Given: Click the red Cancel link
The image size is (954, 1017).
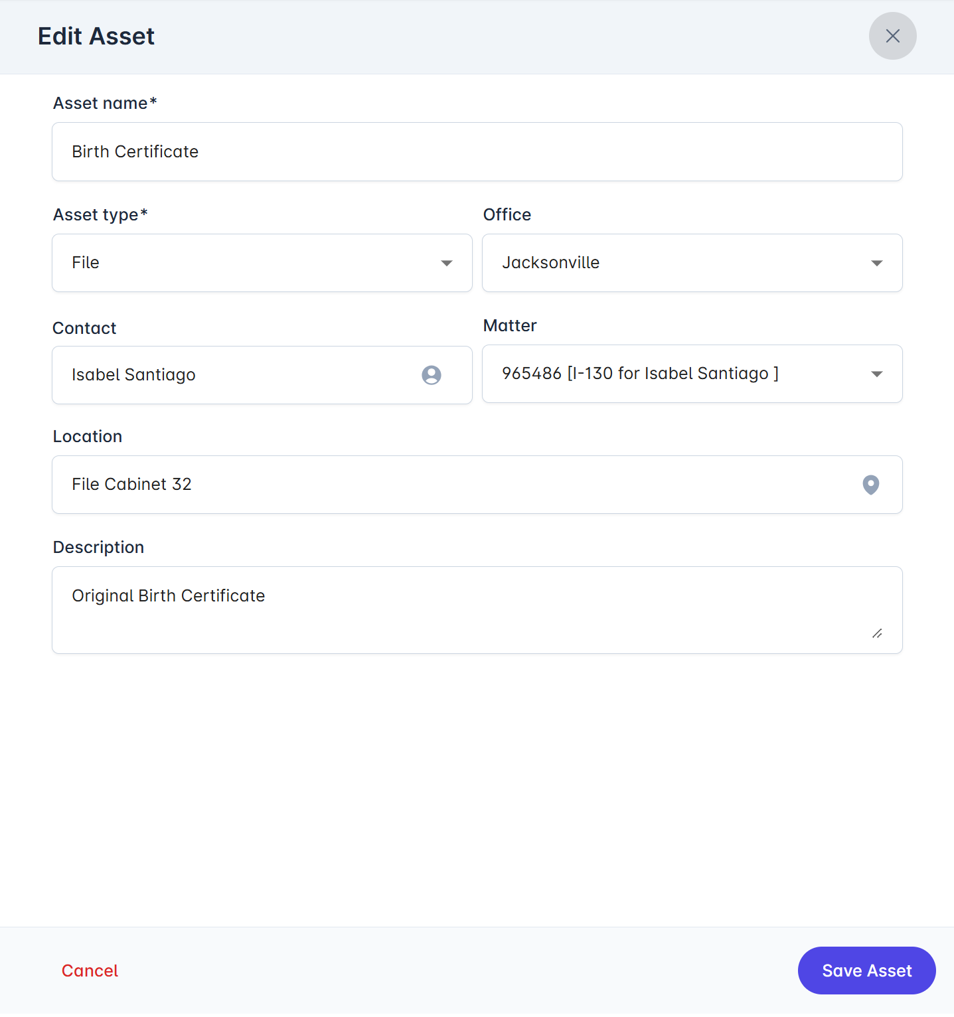Looking at the screenshot, I should [90, 971].
